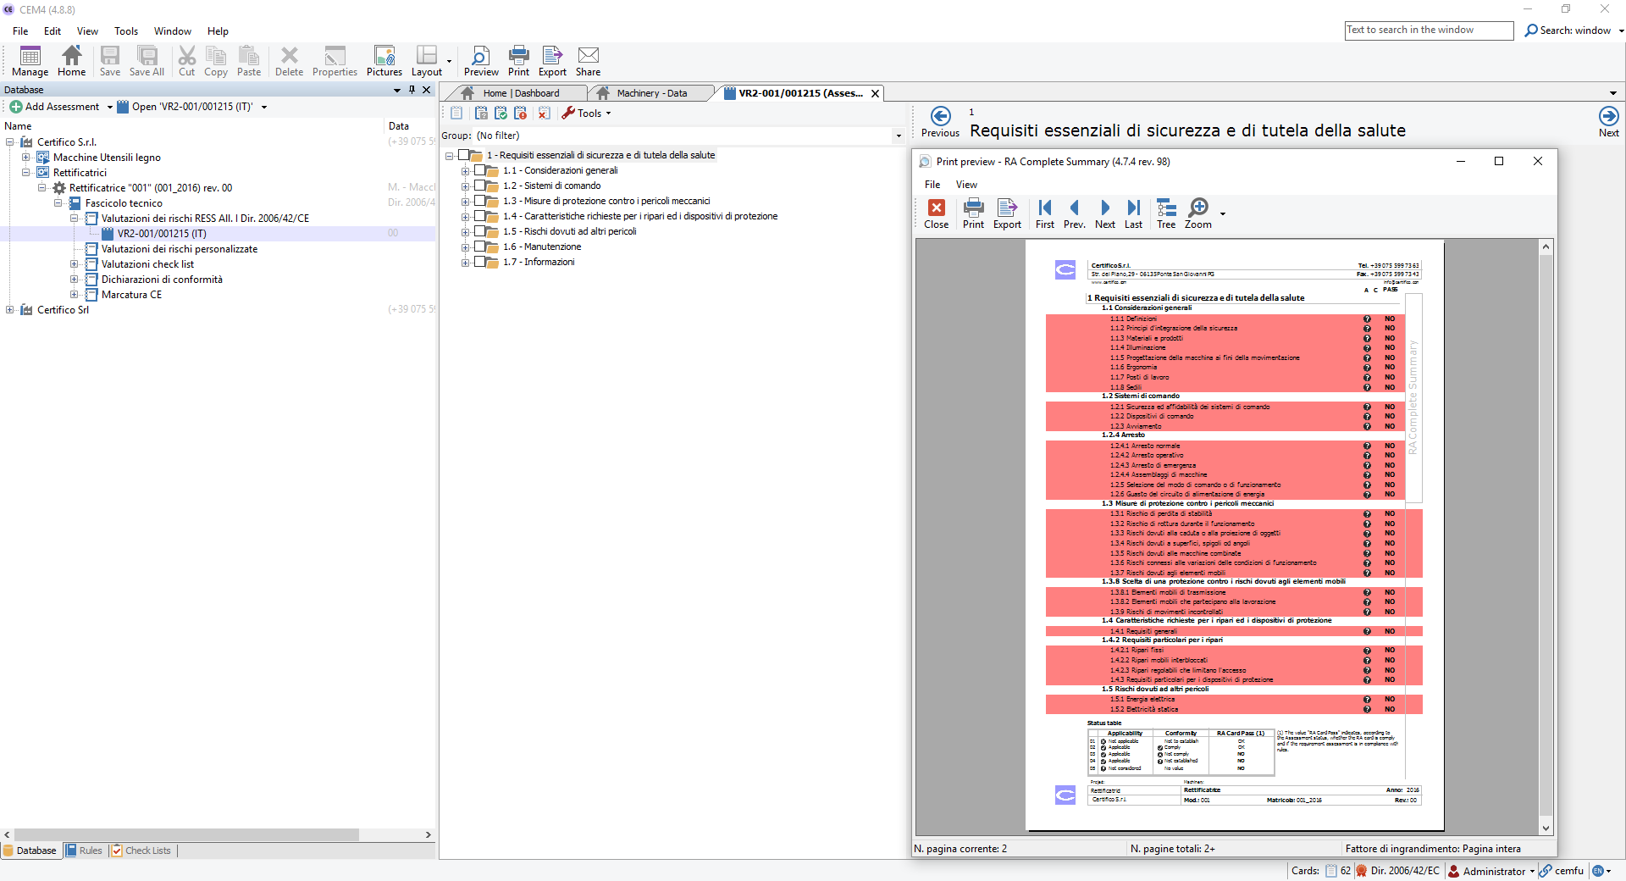Open the Group filter dropdown
Screen dimensions: 1626x881
point(898,136)
